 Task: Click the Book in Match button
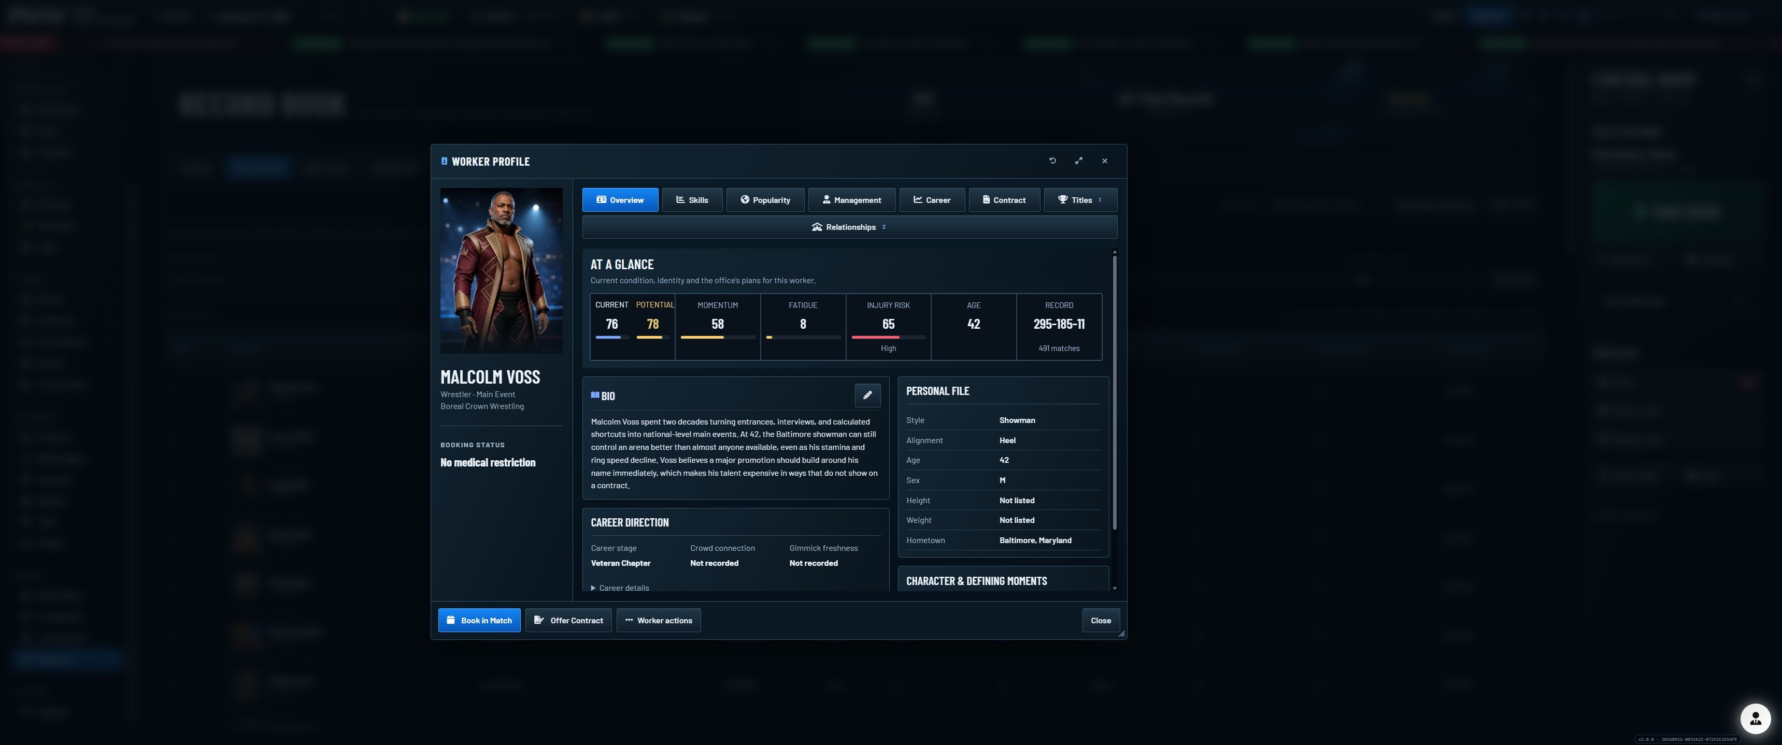point(479,620)
